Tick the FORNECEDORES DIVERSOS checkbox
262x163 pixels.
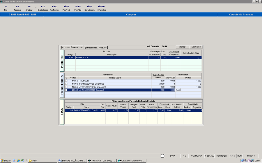pos(66,84)
